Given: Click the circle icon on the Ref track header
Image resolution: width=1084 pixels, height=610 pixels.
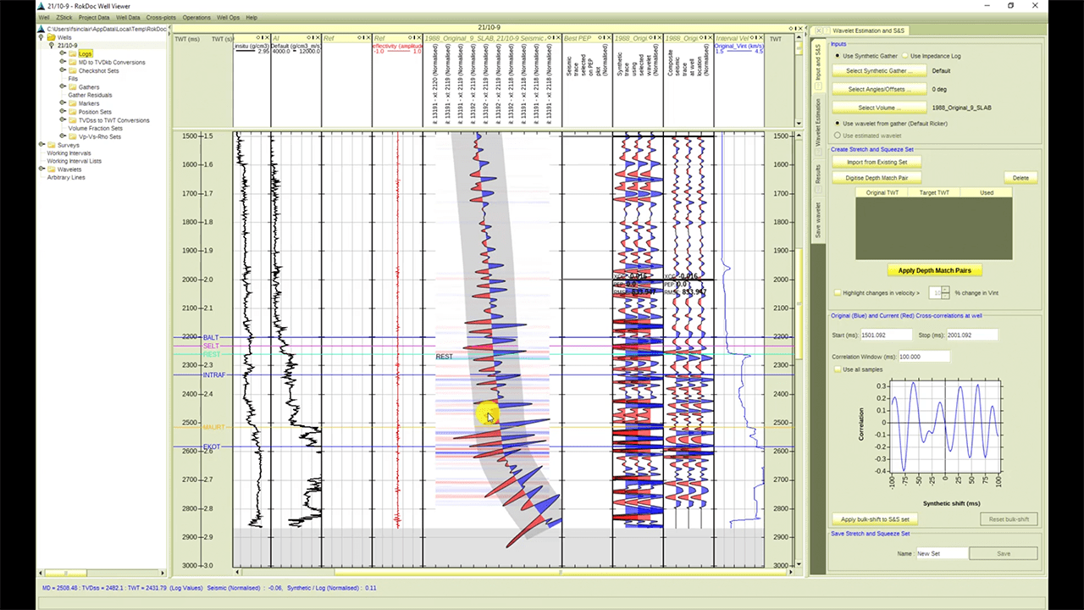Looking at the screenshot, I should pyautogui.click(x=359, y=38).
